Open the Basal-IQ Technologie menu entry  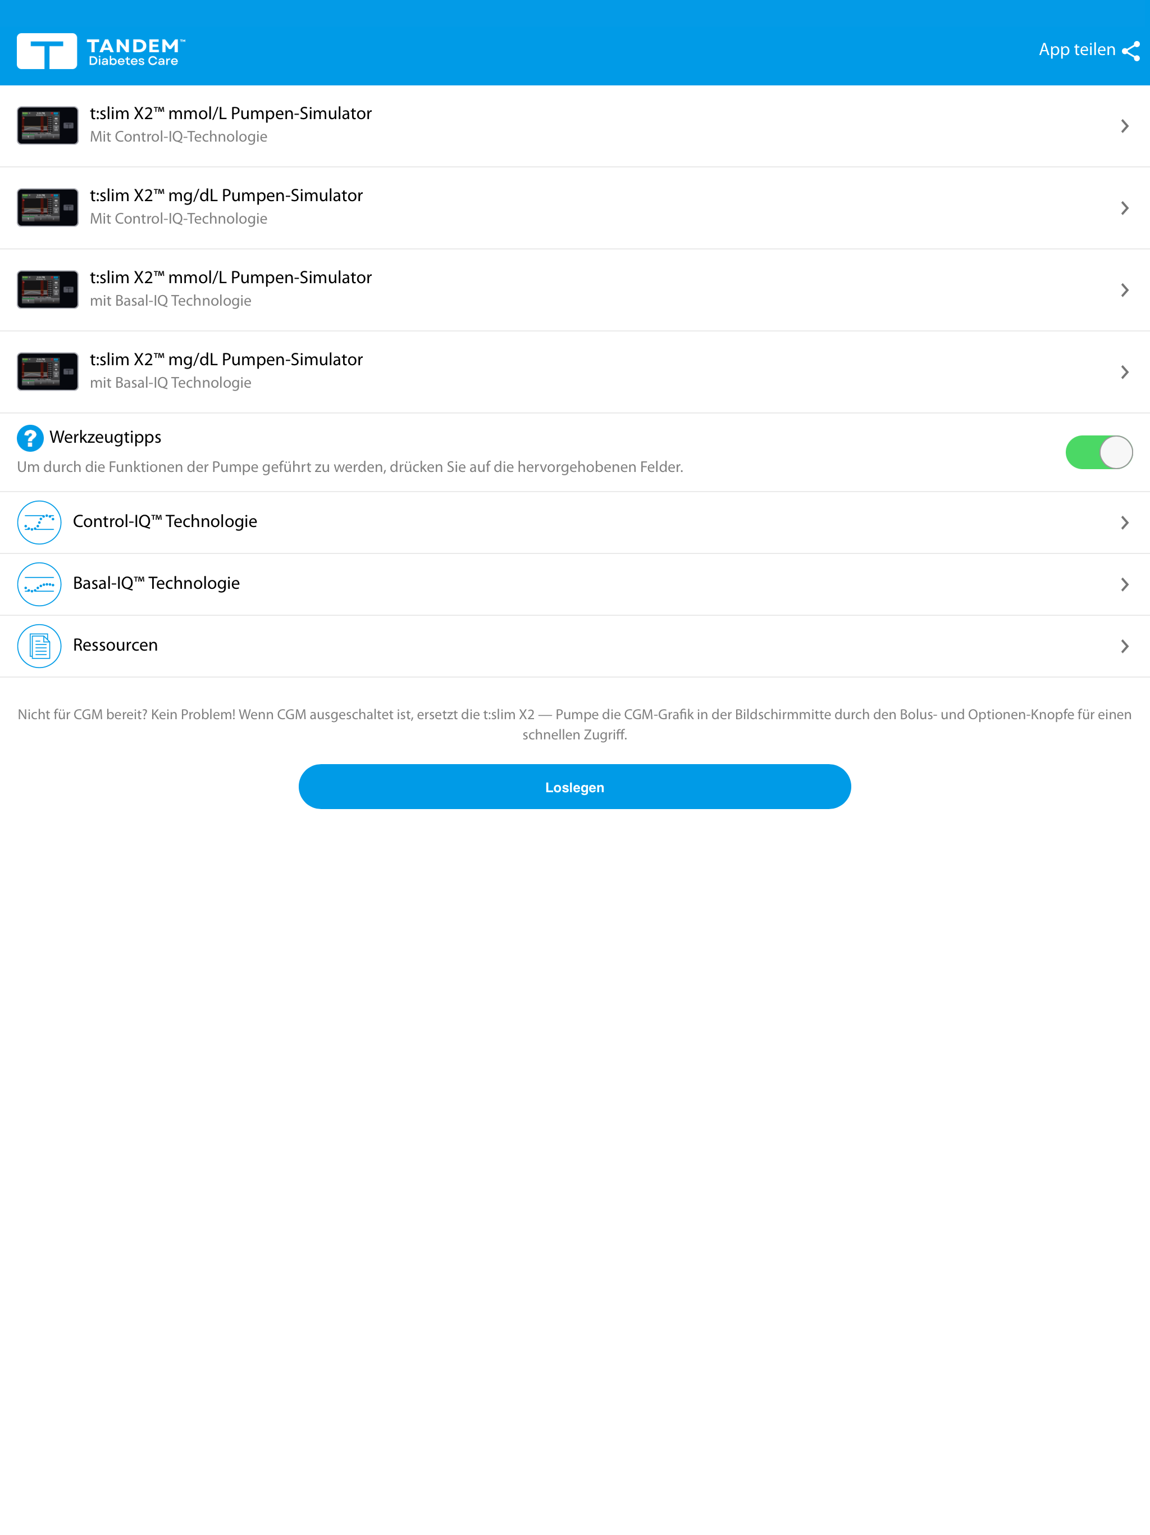pyautogui.click(x=575, y=584)
